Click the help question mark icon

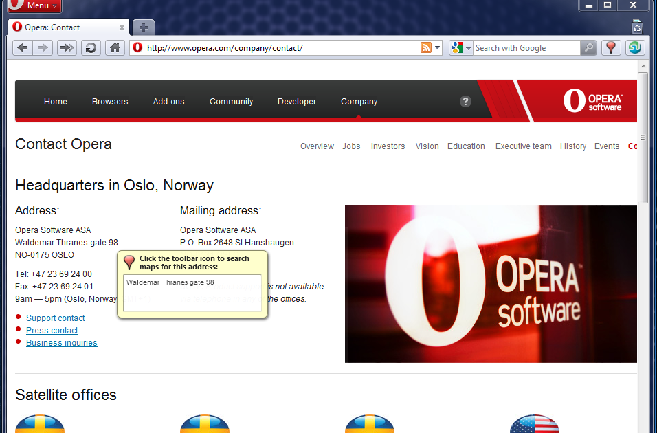click(x=465, y=102)
